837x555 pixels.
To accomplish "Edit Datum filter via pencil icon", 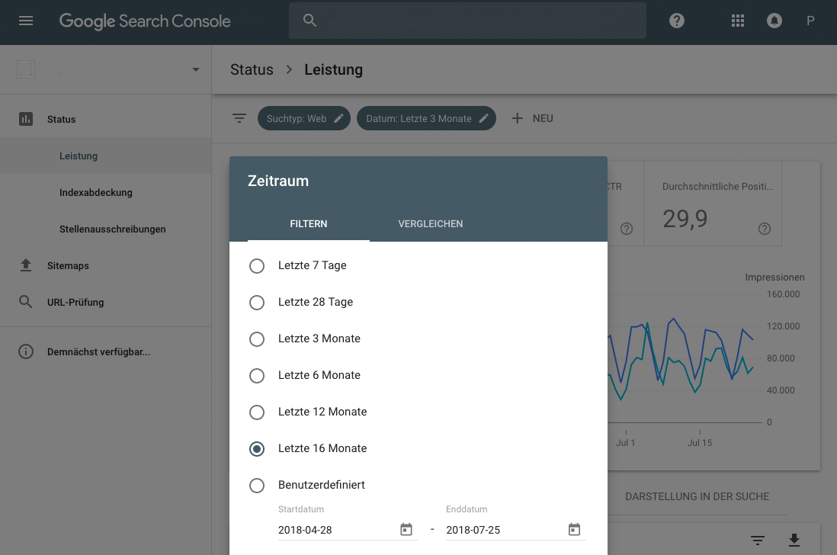I will click(483, 118).
